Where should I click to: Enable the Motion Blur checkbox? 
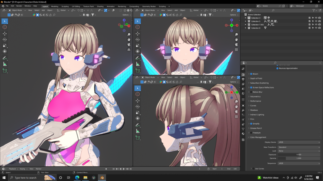pyautogui.click(x=251, y=92)
